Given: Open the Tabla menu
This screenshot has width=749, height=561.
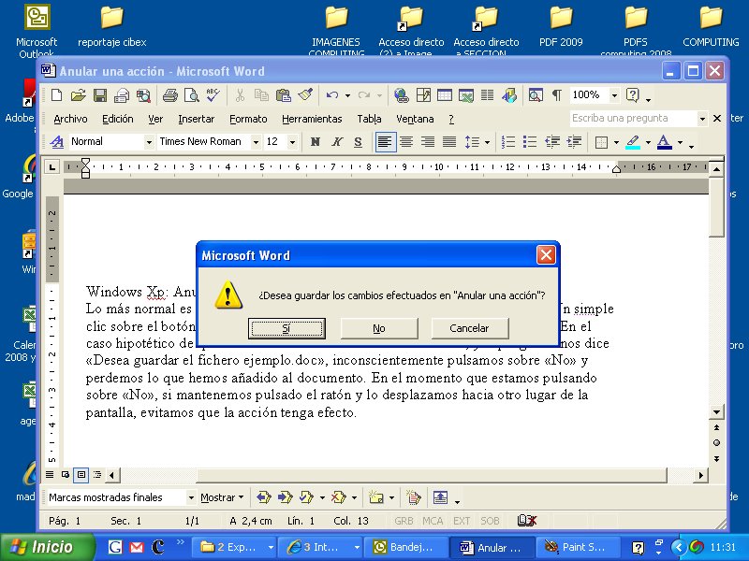Looking at the screenshot, I should click(369, 119).
